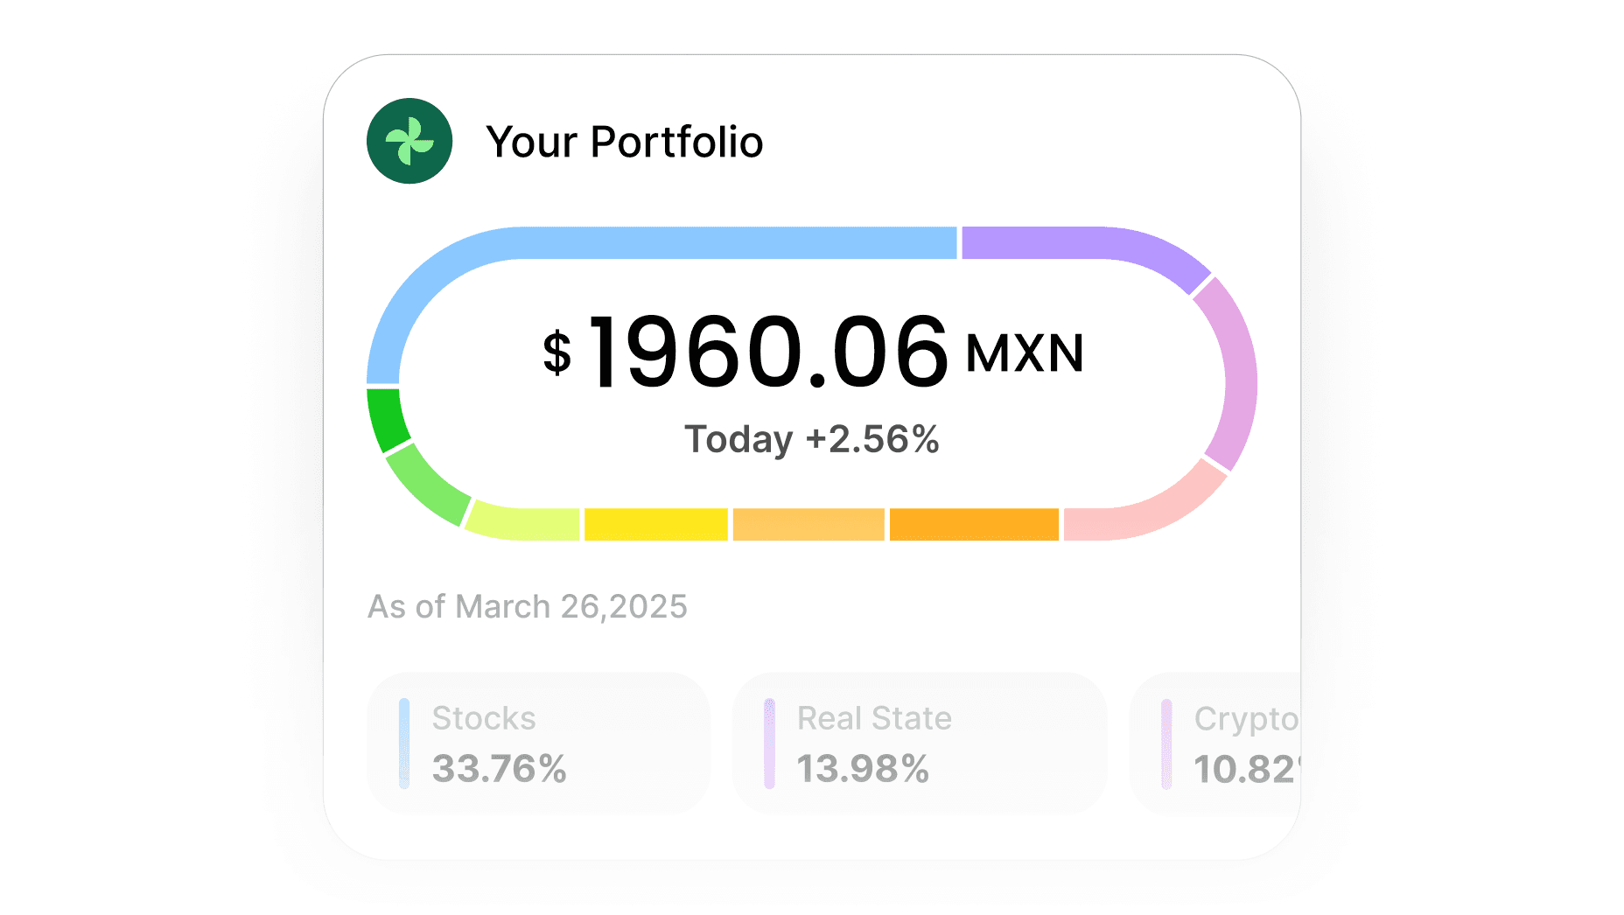
Task: Click the $1960.06 balance amount
Action: tap(745, 353)
